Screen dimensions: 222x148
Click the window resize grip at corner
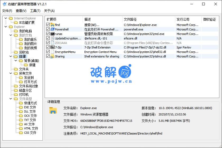(x=220, y=146)
